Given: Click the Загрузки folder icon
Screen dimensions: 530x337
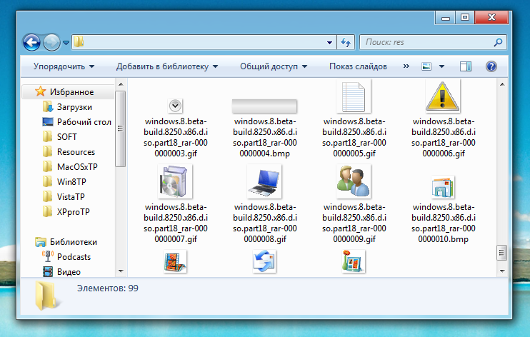Looking at the screenshot, I should (48, 107).
